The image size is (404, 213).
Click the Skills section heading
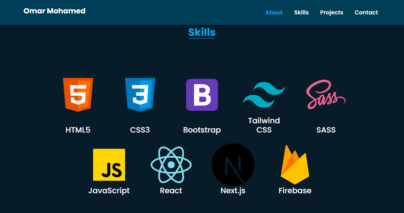pos(202,32)
